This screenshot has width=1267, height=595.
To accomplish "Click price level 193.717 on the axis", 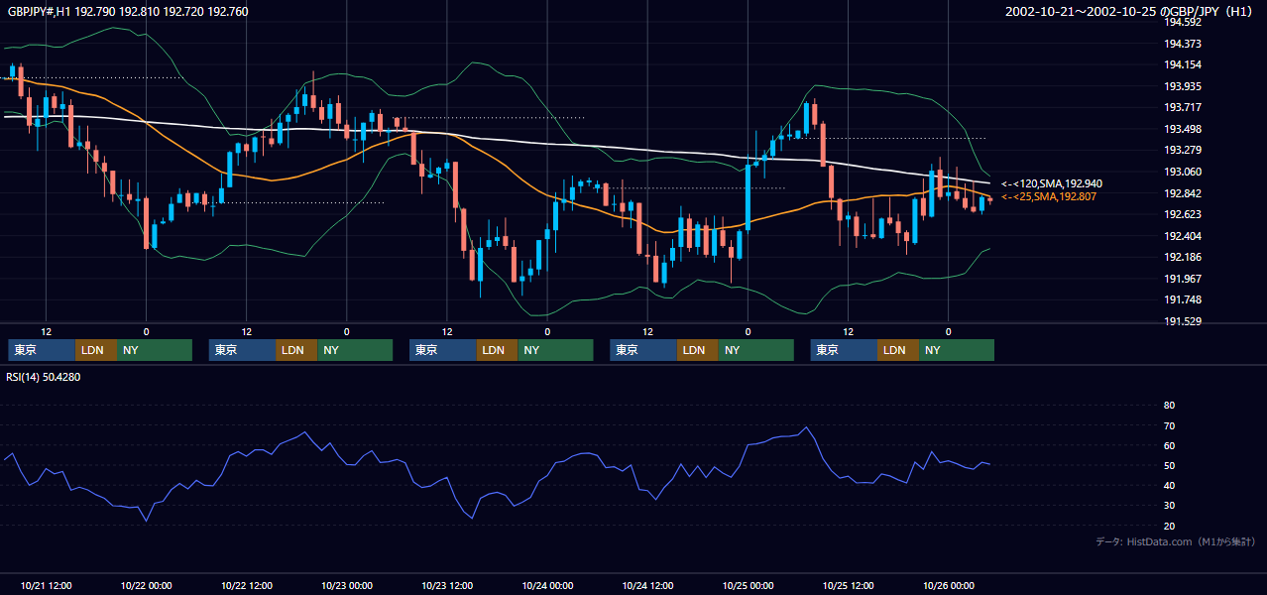I will [1183, 107].
